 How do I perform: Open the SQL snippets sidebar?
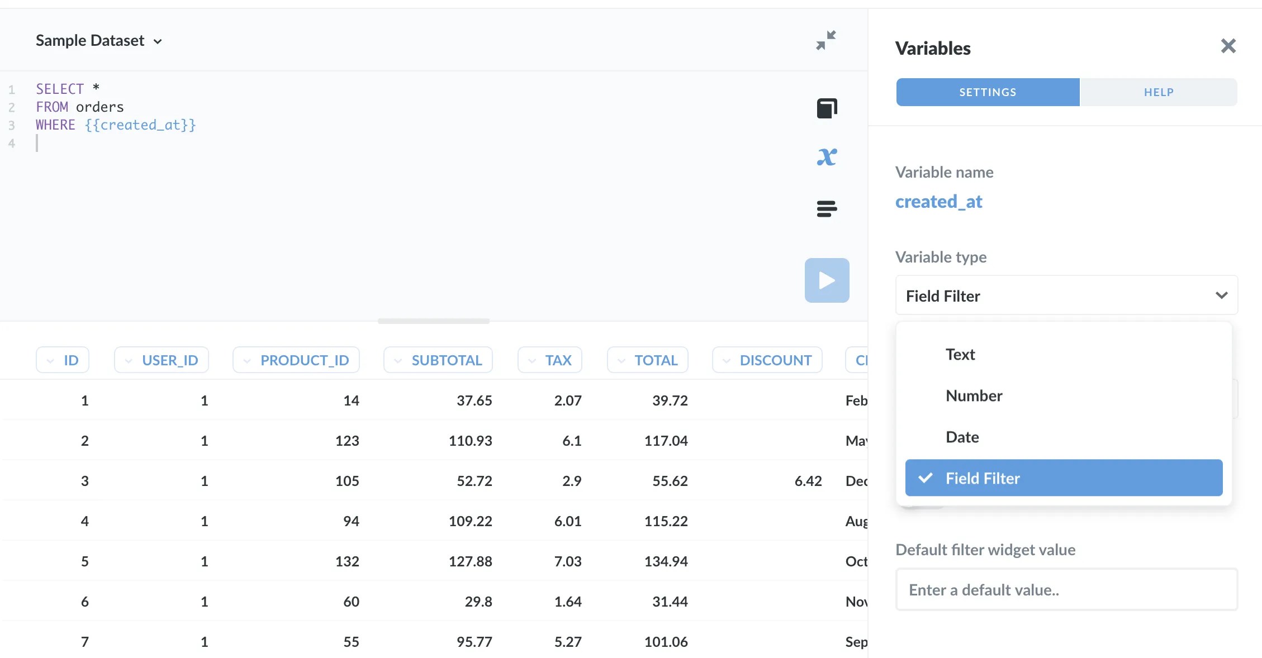[x=827, y=107]
